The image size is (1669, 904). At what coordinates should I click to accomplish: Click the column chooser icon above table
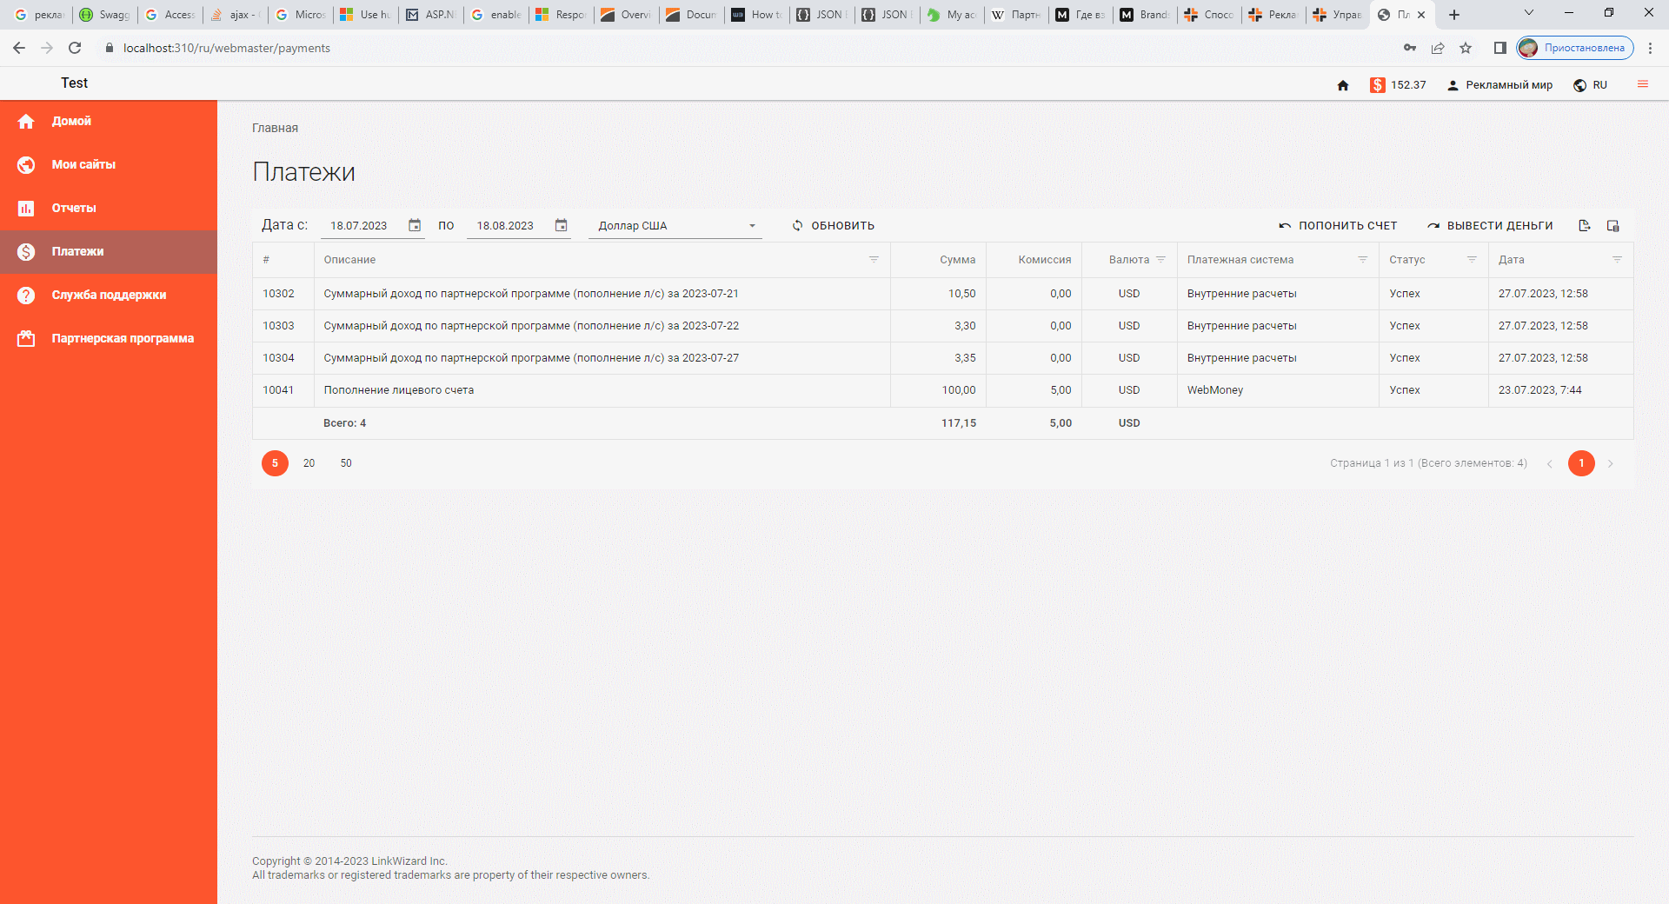tap(1613, 226)
